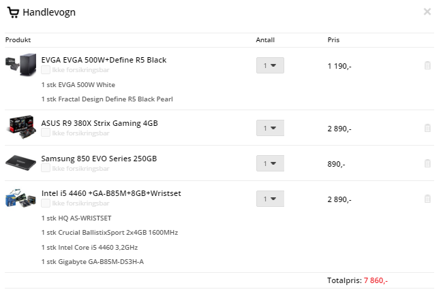The image size is (441, 296).
Task: Click trash icon for Samsung 850 EVO
Action: pos(427,163)
